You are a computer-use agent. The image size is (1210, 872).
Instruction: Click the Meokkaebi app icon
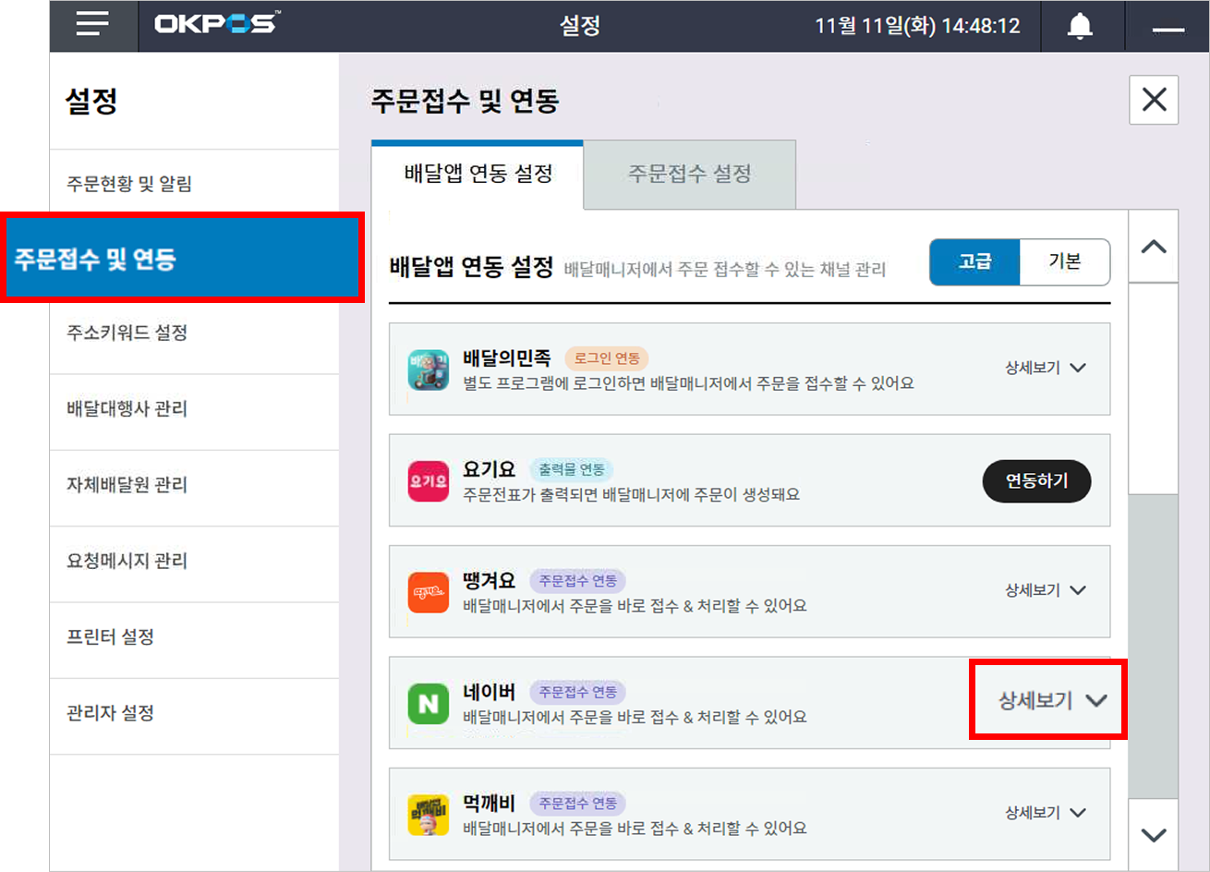pos(428,815)
